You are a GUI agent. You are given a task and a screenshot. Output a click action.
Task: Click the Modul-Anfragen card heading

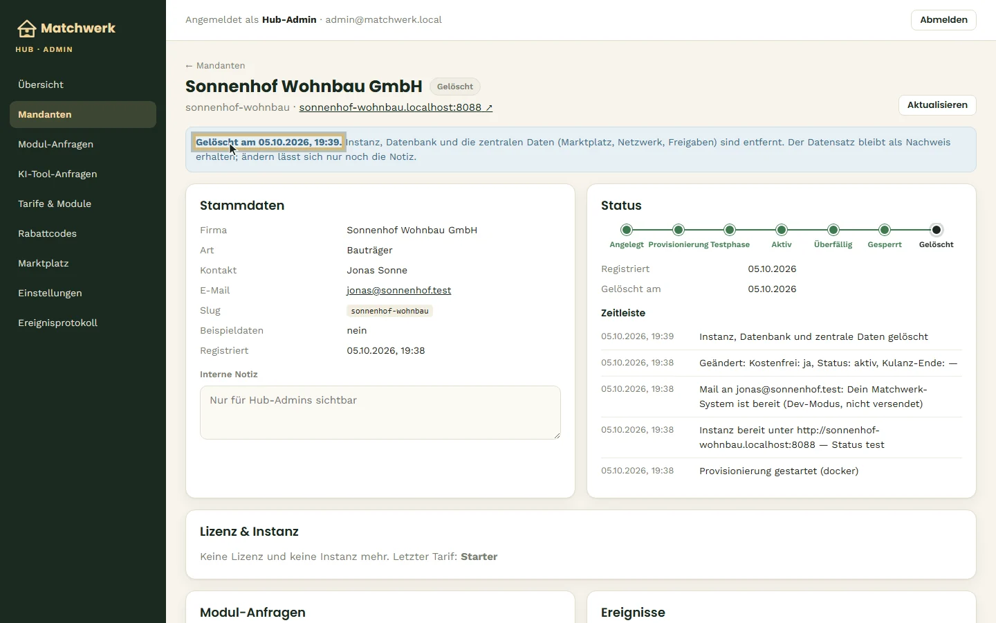(x=252, y=613)
